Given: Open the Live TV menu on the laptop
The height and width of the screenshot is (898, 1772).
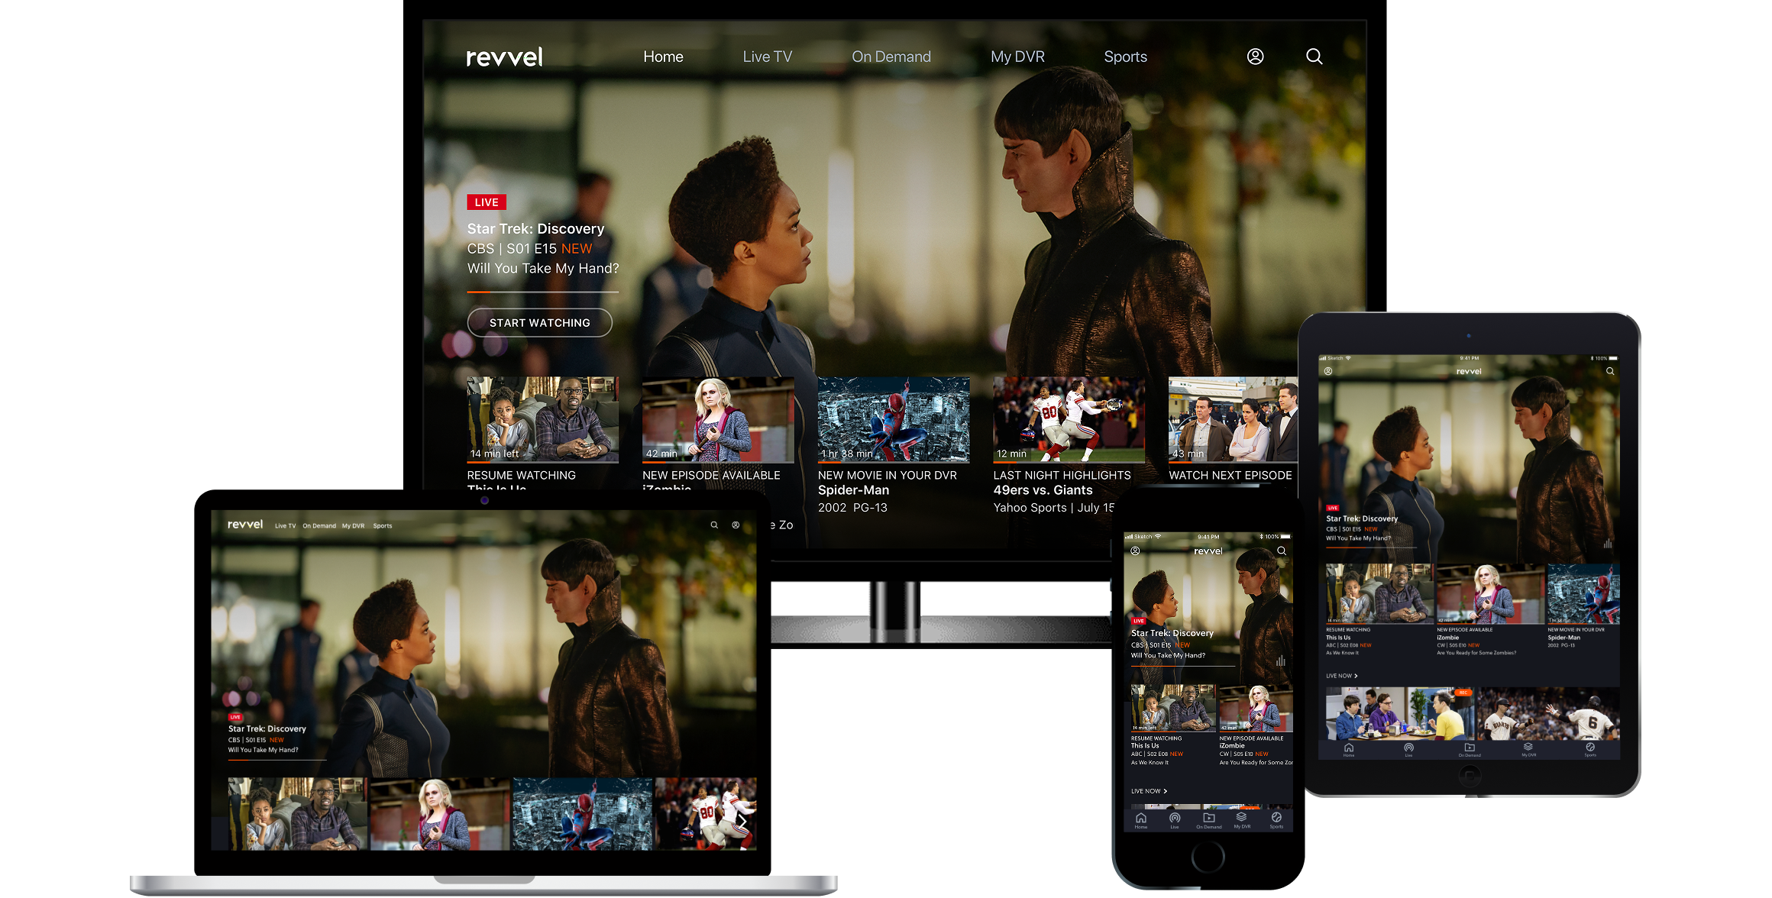Looking at the screenshot, I should tap(285, 525).
